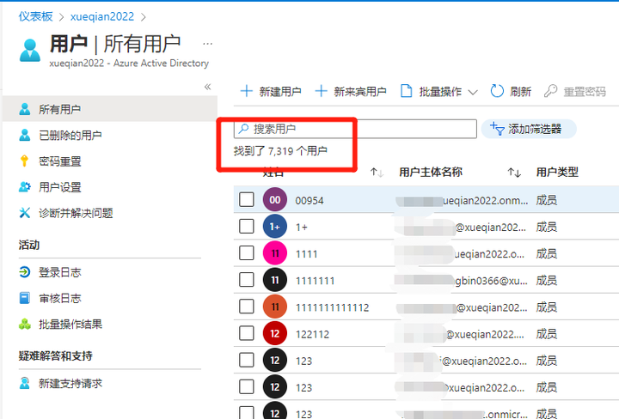Open user 1+
The image size is (619, 419).
click(301, 228)
